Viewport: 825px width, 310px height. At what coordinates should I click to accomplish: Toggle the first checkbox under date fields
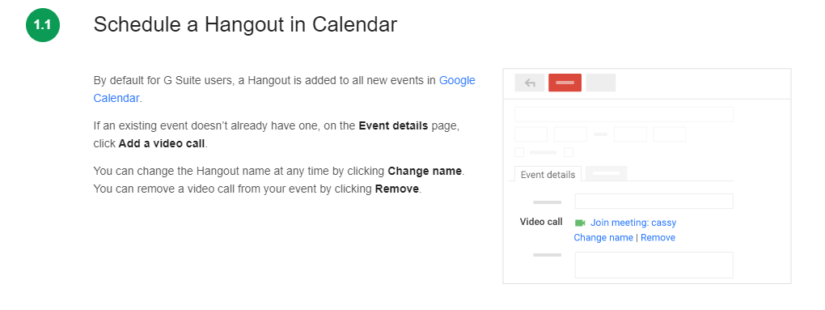click(519, 153)
